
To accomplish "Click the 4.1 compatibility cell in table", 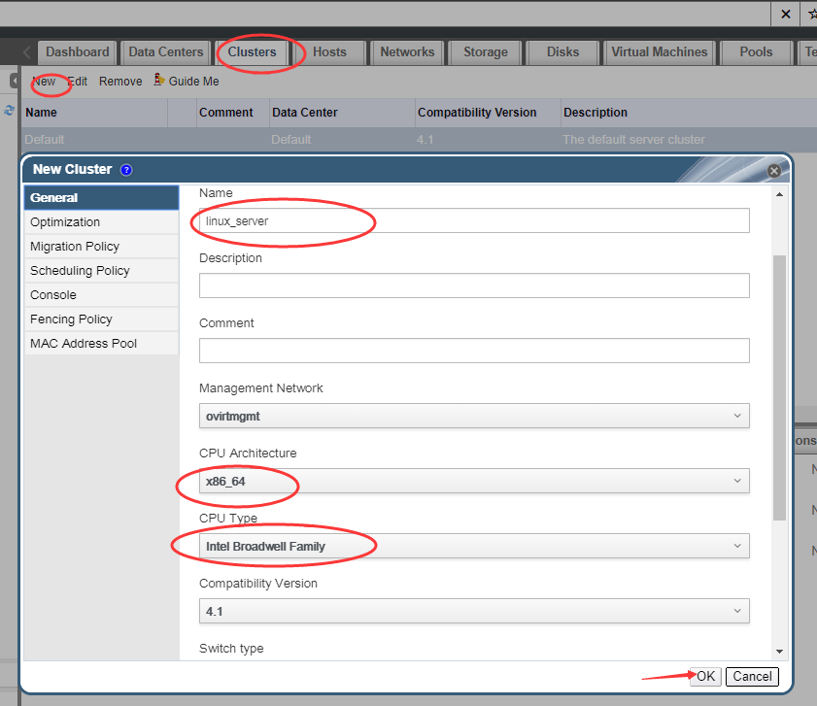I will click(x=425, y=140).
